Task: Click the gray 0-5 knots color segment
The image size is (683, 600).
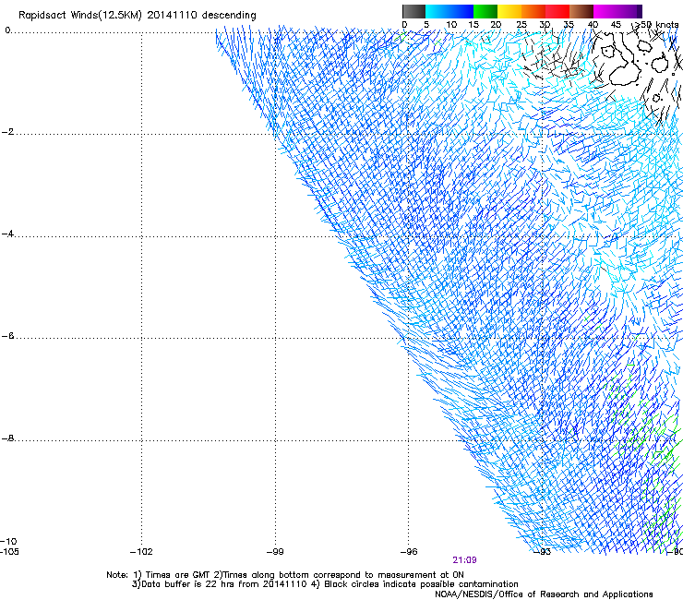Action: pyautogui.click(x=413, y=11)
